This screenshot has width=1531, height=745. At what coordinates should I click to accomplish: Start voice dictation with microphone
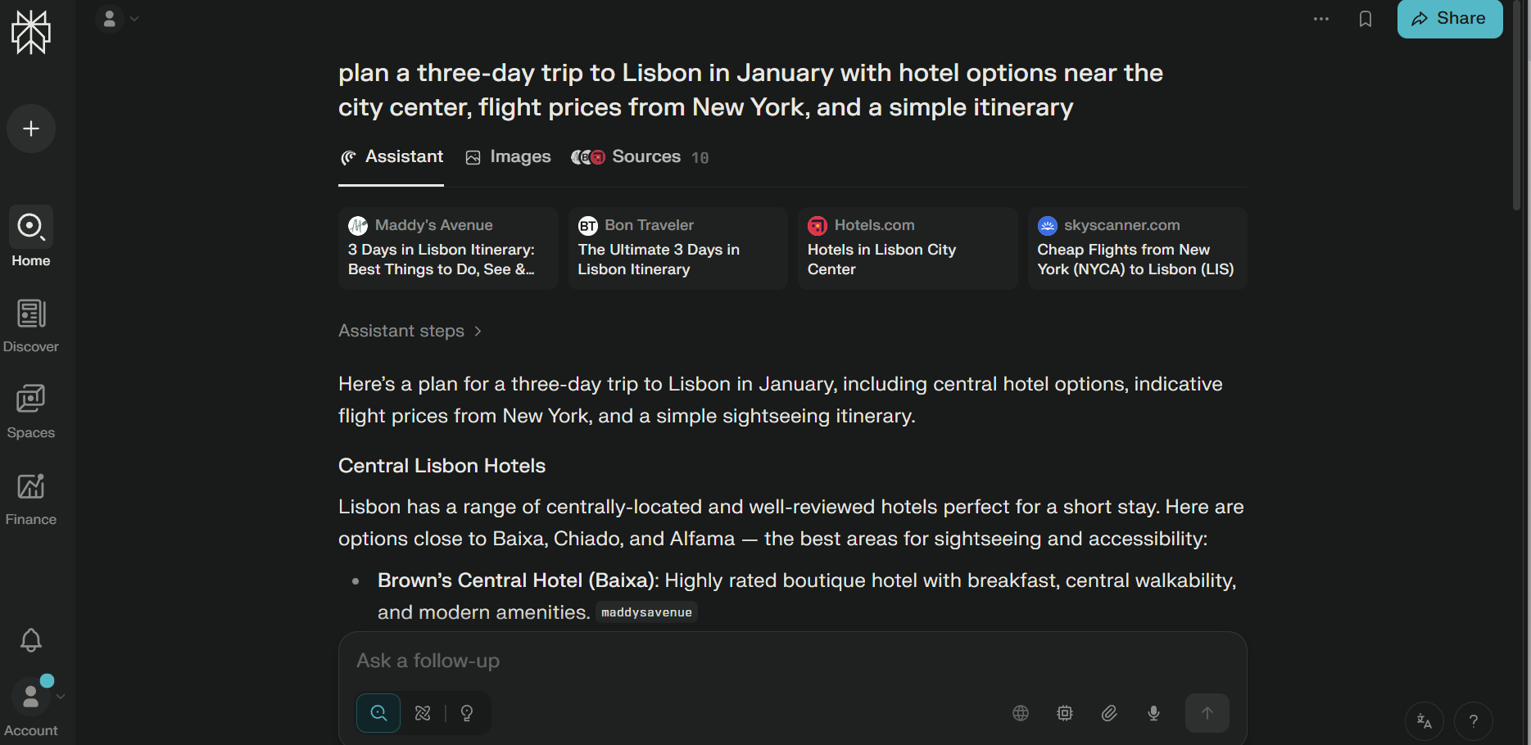[1153, 713]
